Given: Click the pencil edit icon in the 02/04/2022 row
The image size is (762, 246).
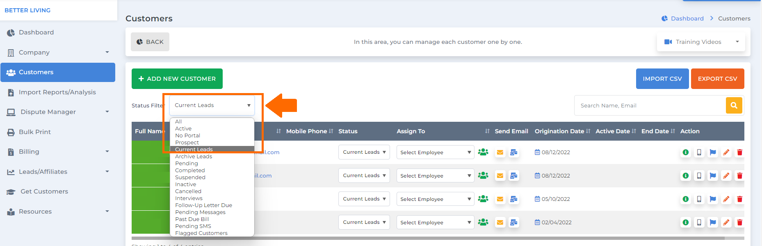Looking at the screenshot, I should tap(726, 222).
